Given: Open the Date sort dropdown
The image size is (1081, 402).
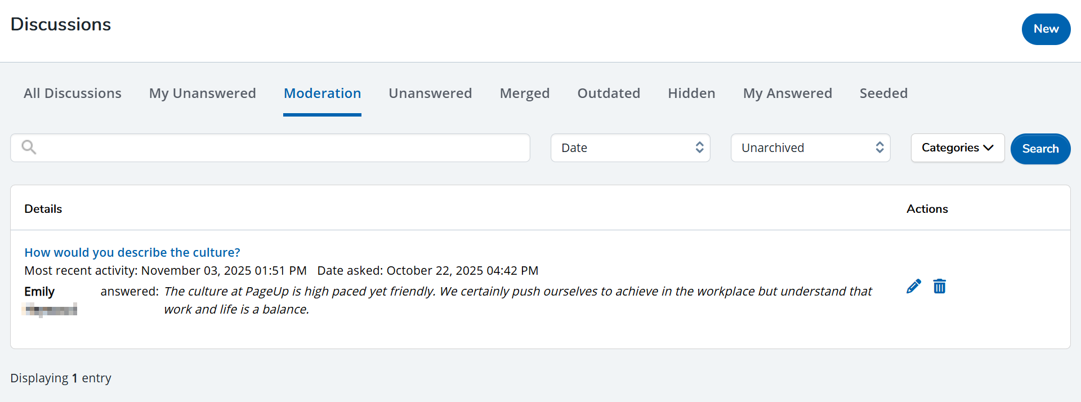Looking at the screenshot, I should pyautogui.click(x=630, y=148).
